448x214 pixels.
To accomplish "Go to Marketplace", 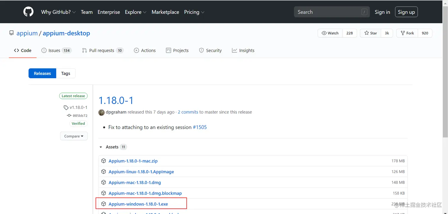I will pos(165,12).
